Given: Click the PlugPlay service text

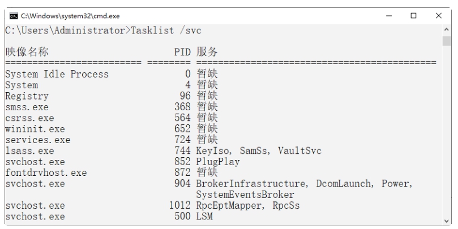Looking at the screenshot, I should tap(219, 162).
